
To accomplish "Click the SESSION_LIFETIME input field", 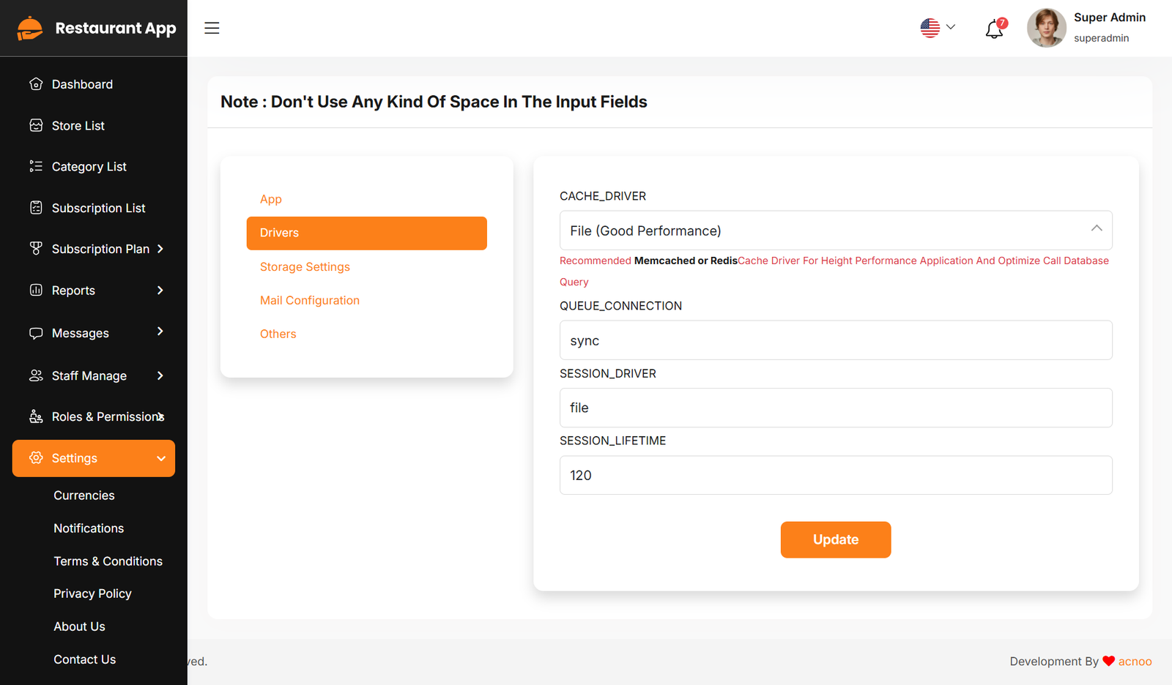I will pos(835,476).
